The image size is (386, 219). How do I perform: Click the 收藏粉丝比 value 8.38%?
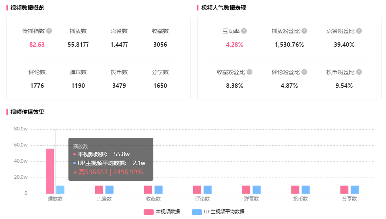pos(235,86)
